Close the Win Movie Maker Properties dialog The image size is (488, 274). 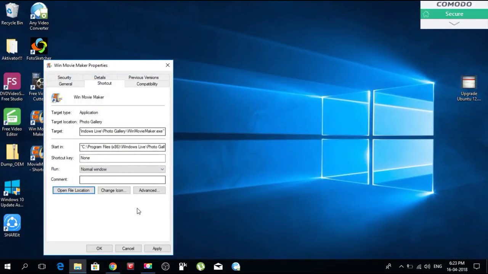(168, 65)
